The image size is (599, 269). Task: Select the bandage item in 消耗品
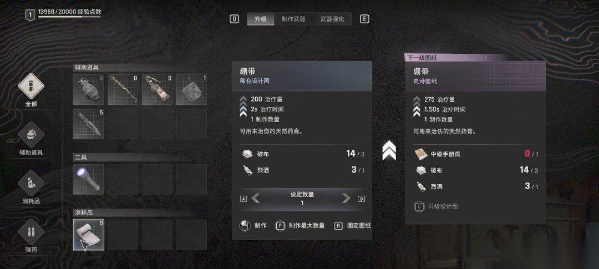pyautogui.click(x=89, y=235)
